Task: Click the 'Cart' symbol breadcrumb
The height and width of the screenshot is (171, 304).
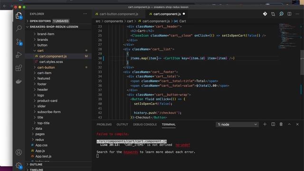Action: 182,21
